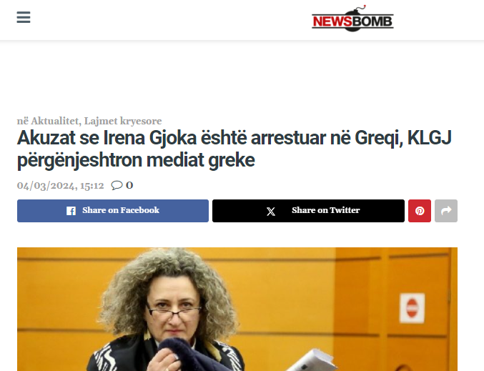Image resolution: width=484 pixels, height=371 pixels.
Task: Share article on Pinterest
Action: [420, 211]
